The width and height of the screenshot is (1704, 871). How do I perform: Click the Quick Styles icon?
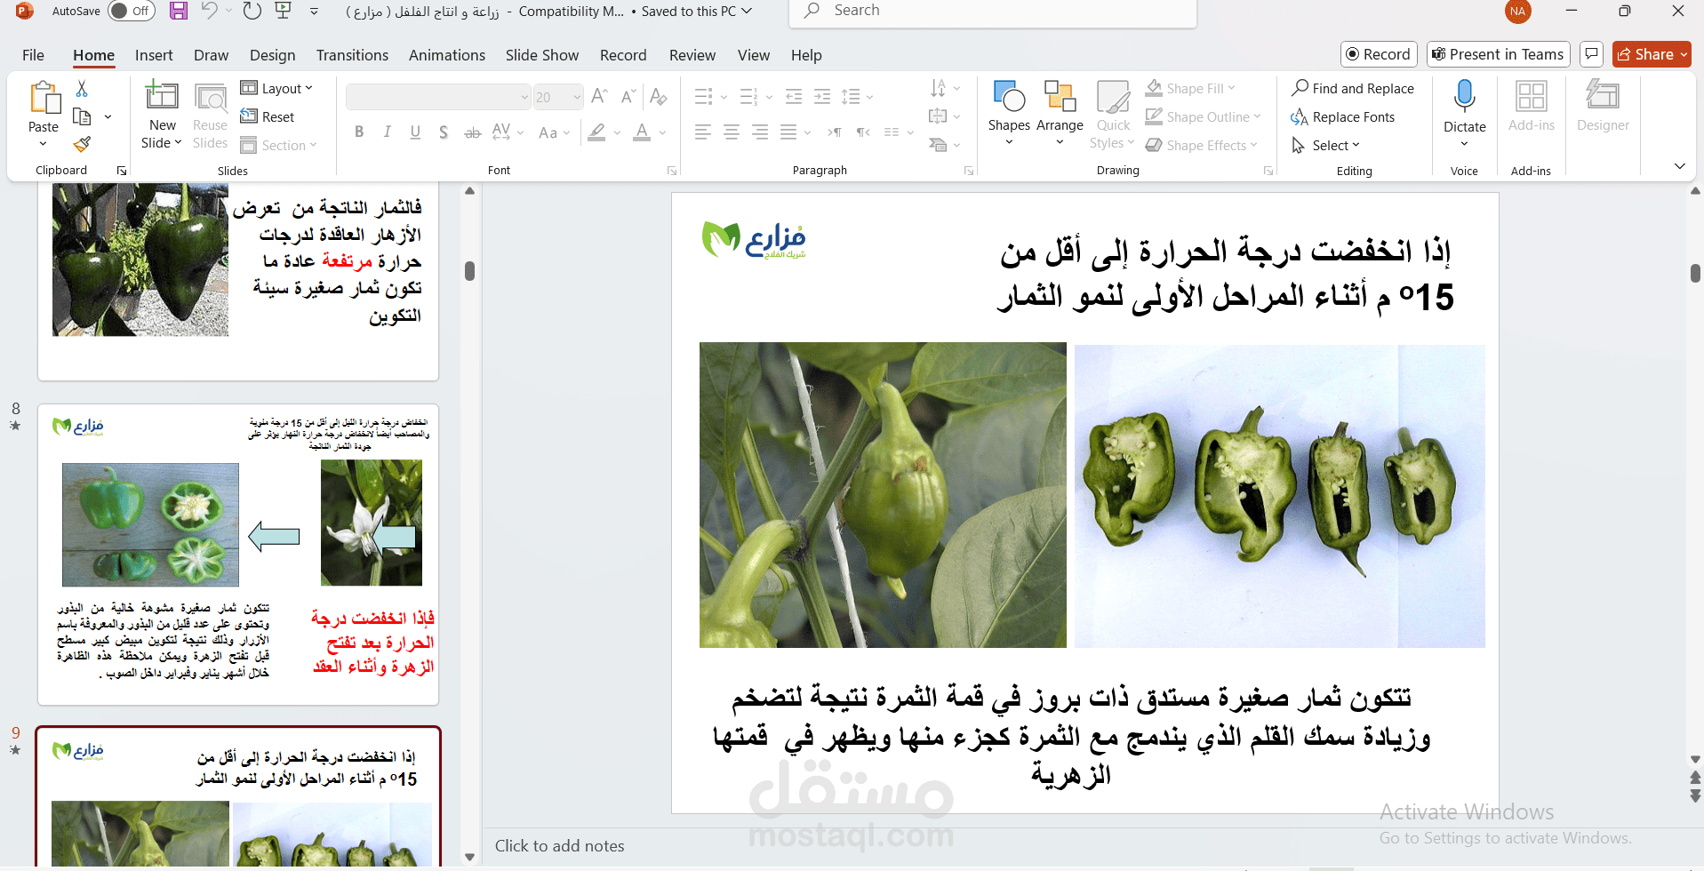point(1113,96)
